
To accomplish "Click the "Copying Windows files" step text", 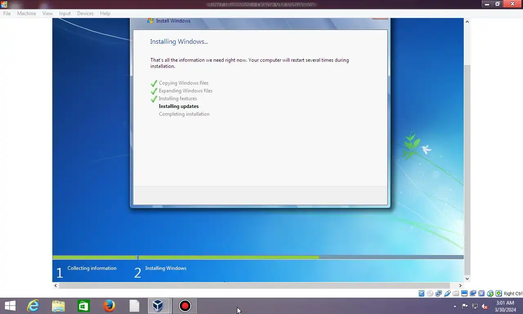I will coord(183,83).
